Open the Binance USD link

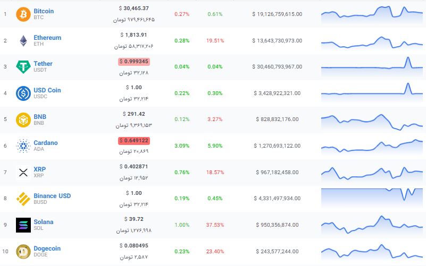coord(52,196)
